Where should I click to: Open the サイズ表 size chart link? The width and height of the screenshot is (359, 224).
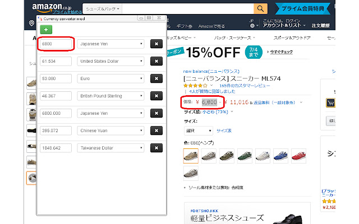point(224,130)
